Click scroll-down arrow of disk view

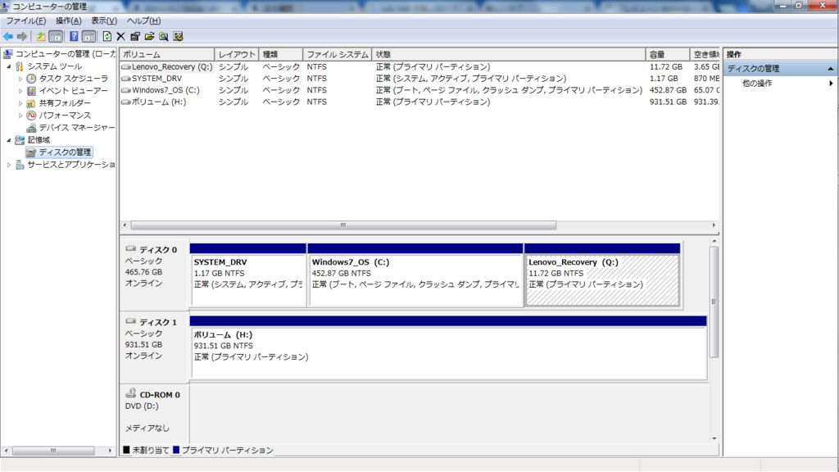(x=714, y=438)
